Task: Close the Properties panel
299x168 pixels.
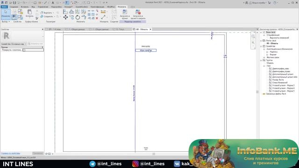Action: 43,29
